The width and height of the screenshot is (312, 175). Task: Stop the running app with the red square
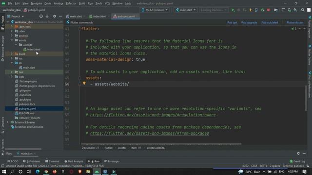point(268,10)
